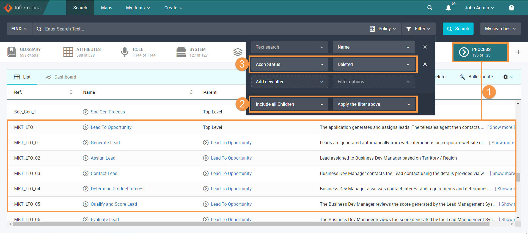Image resolution: width=528 pixels, height=234 pixels.
Task: Switch to the Dashboard view tab
Action: (x=61, y=77)
